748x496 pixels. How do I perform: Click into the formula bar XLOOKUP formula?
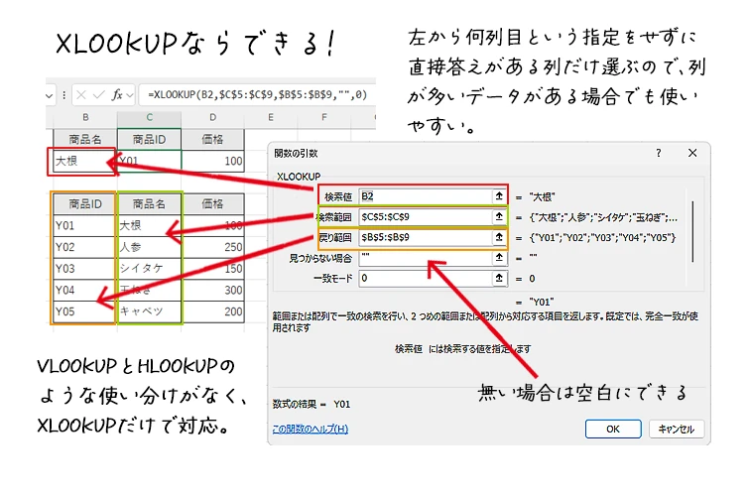258,95
